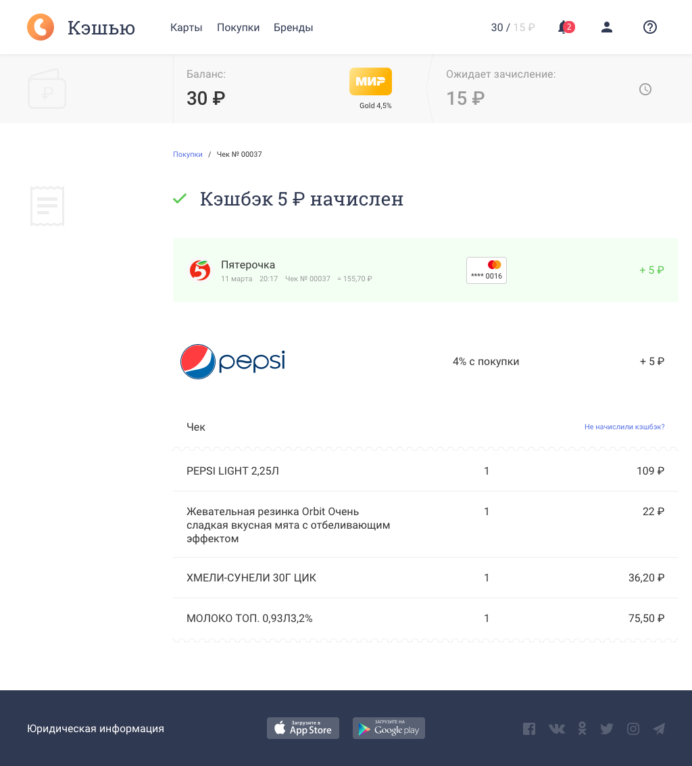Select the Mastercard 0016 card badge
The image size is (692, 766).
point(487,270)
